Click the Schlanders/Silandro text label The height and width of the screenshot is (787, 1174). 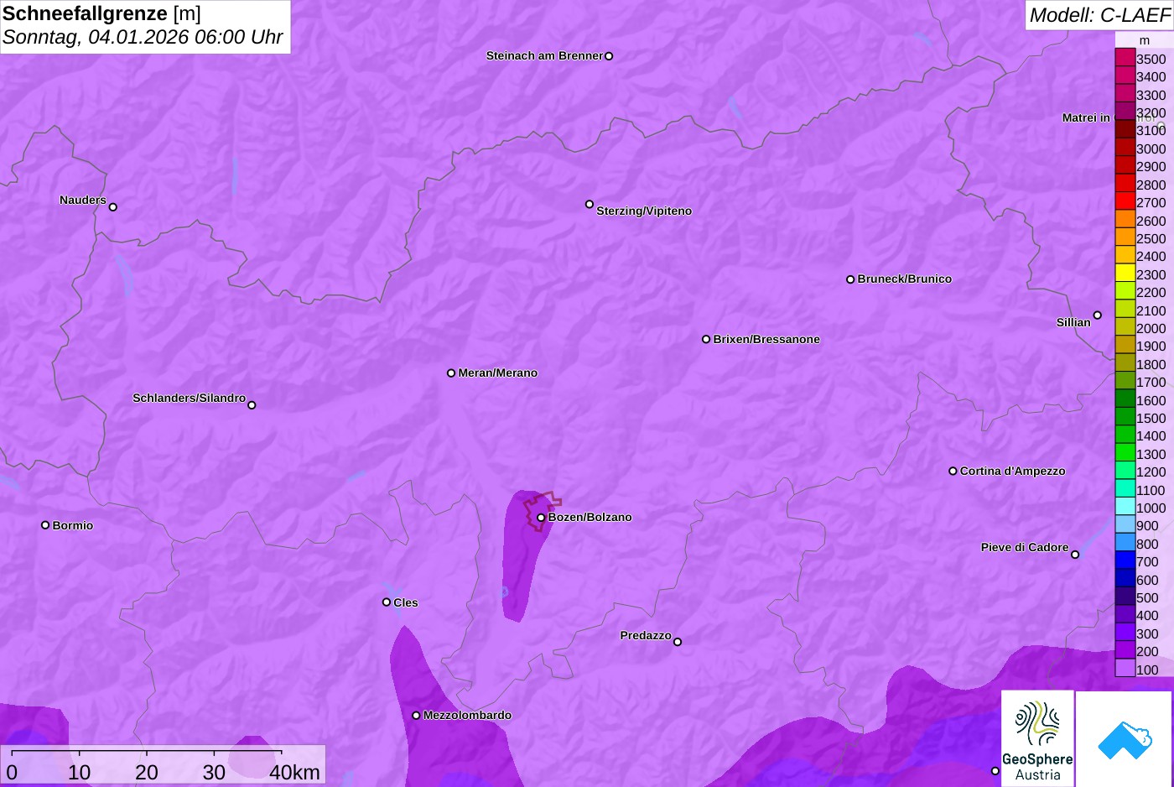(x=189, y=399)
